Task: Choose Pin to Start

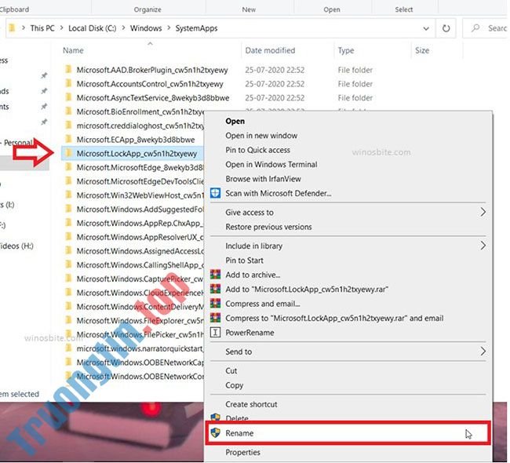Action: click(x=244, y=261)
